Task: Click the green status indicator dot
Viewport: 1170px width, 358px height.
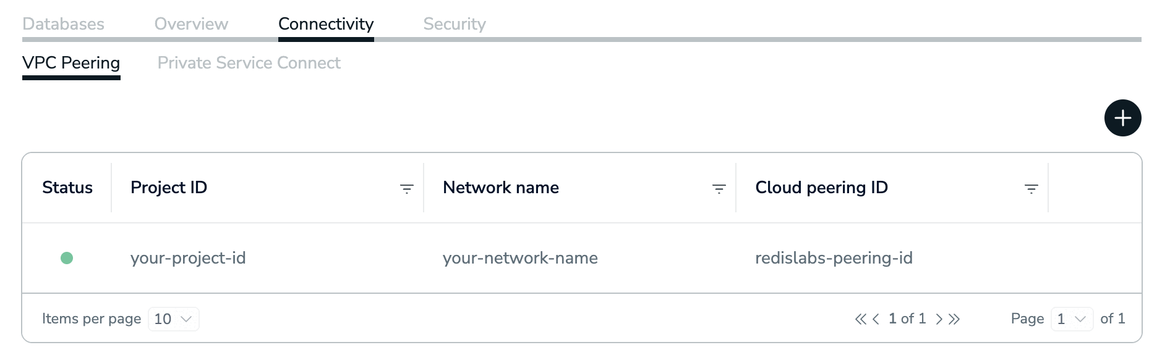Action: point(67,258)
